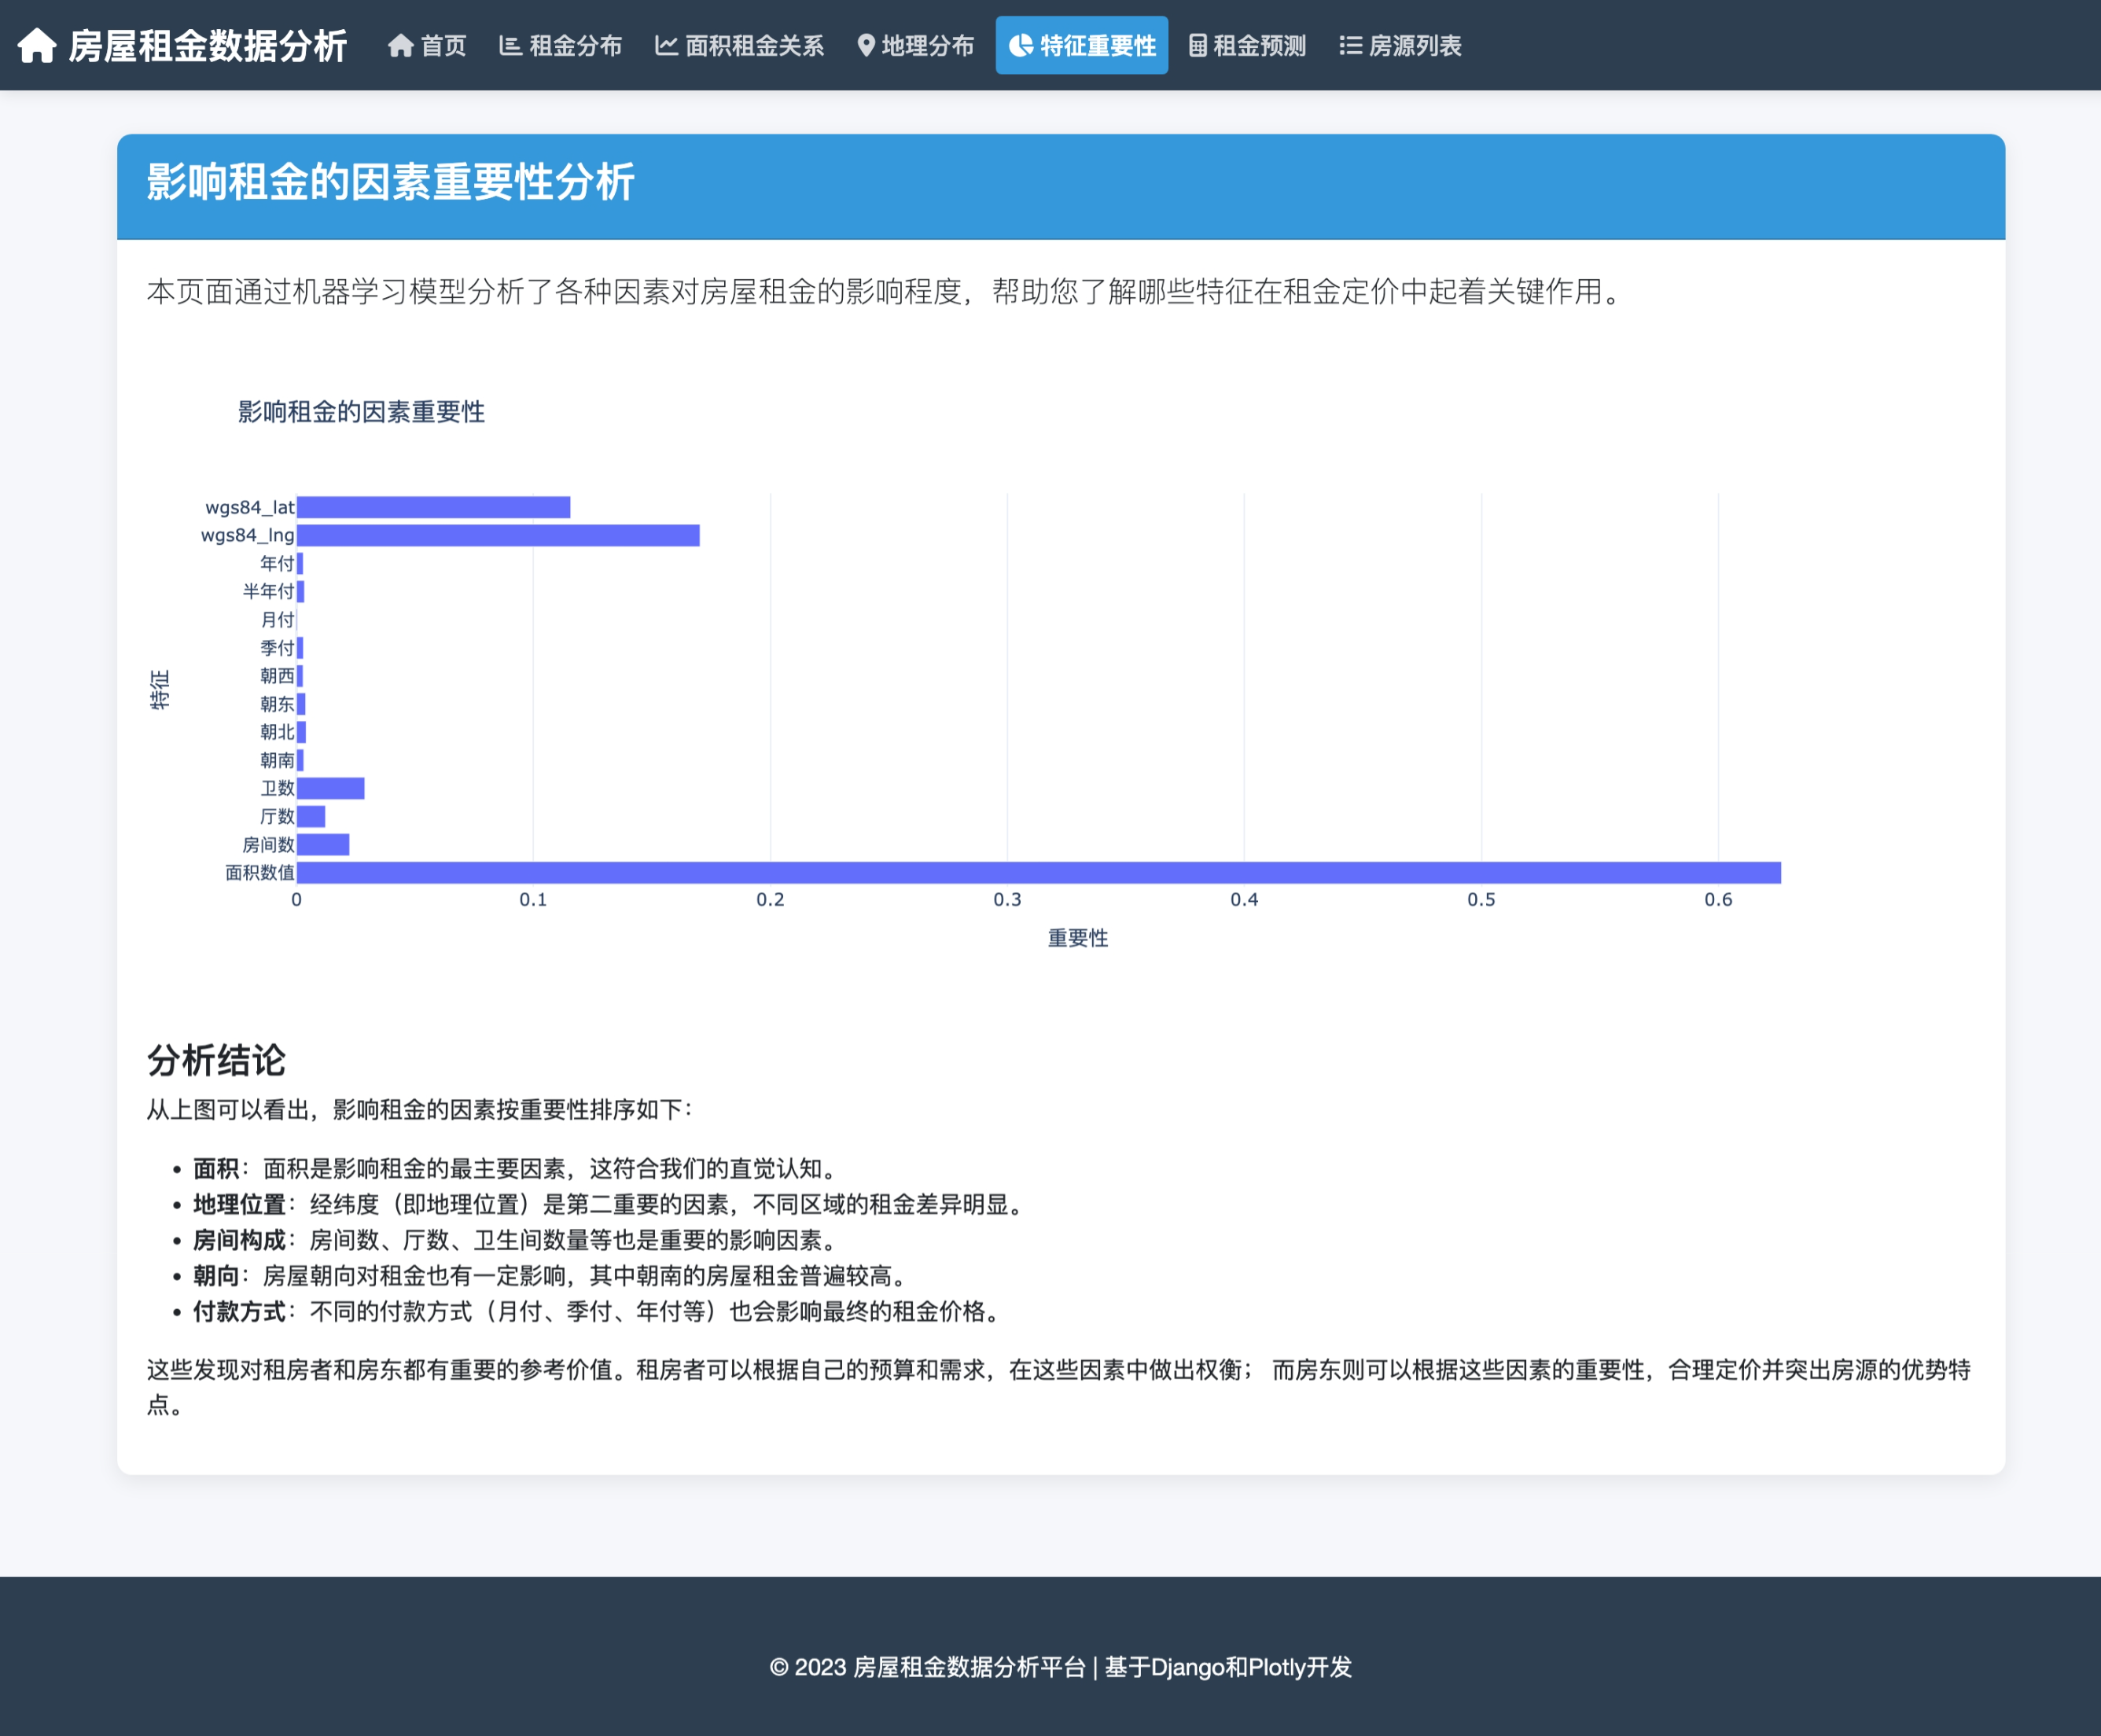Click the bar chart icon next to 租金分布
The height and width of the screenshot is (1736, 2101).
(x=510, y=46)
